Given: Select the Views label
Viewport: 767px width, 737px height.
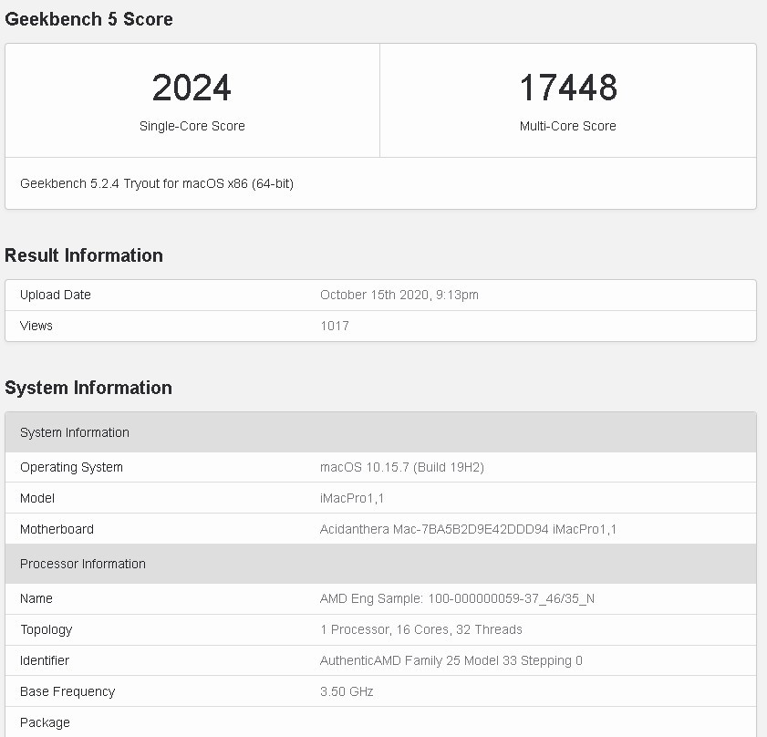Looking at the screenshot, I should pyautogui.click(x=36, y=326).
